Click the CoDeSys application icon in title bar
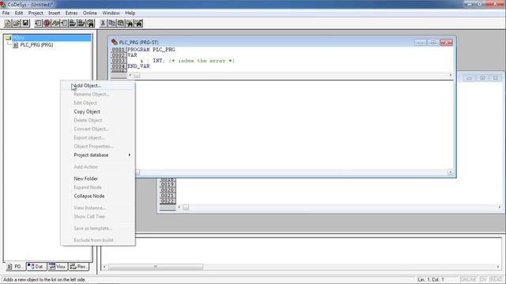 click(x=3, y=5)
